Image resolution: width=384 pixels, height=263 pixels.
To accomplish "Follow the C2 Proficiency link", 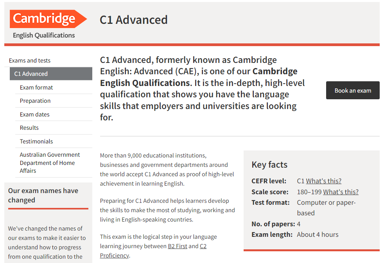I will (x=153, y=251).
